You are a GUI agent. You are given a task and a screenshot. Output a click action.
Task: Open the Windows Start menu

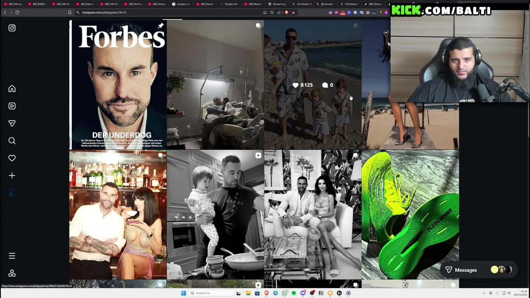[183, 293]
